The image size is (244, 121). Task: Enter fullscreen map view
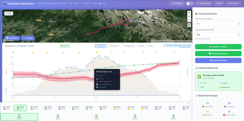pyautogui.click(x=189, y=25)
